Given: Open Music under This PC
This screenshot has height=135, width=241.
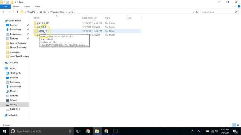Looking at the screenshot, I should pos(13,91).
